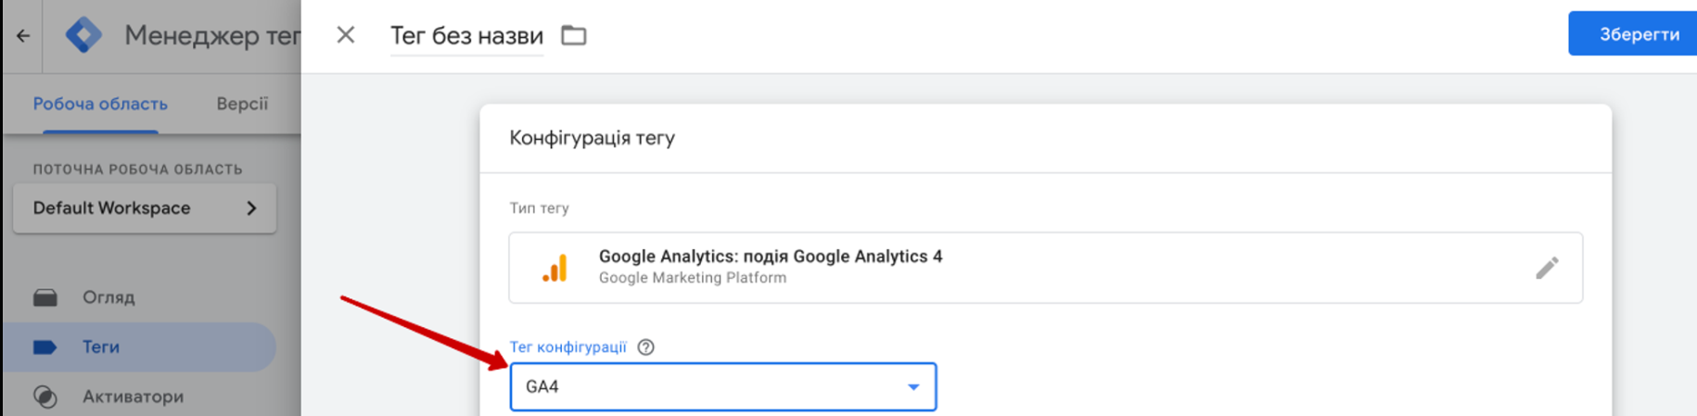Click the Google Analytics bar chart icon

click(x=555, y=268)
